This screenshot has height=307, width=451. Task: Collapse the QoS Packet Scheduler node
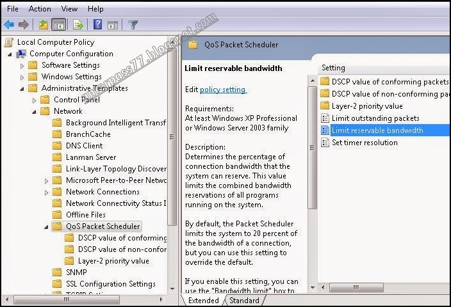point(46,227)
